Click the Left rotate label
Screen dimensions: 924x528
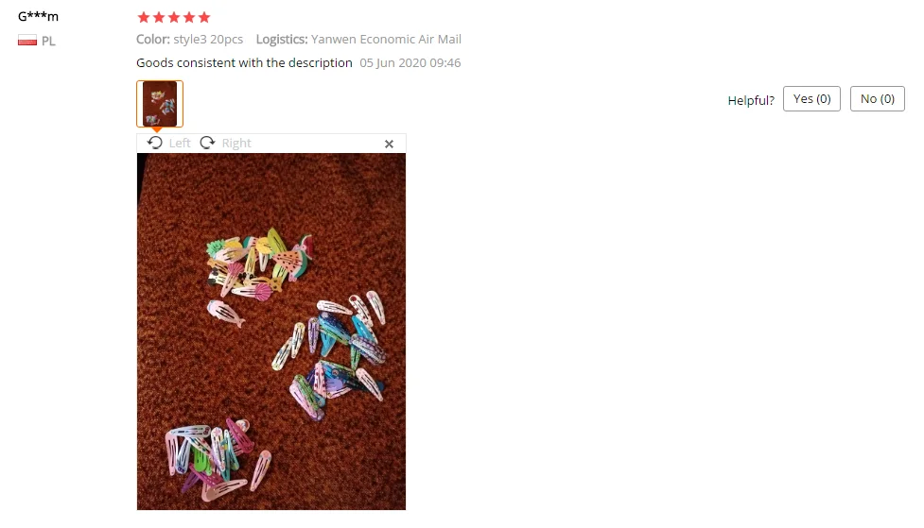click(180, 143)
